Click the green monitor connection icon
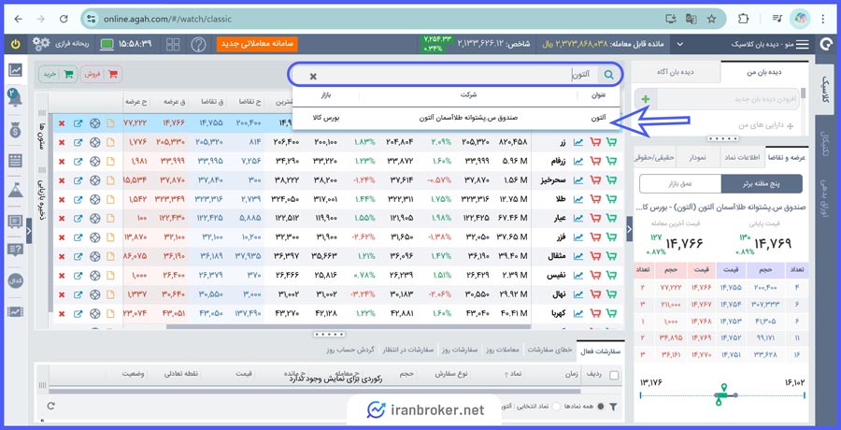Screen dimensions: 841x430 (107, 45)
